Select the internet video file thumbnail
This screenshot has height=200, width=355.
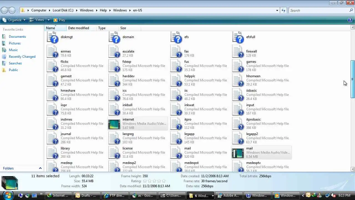[x=114, y=124]
